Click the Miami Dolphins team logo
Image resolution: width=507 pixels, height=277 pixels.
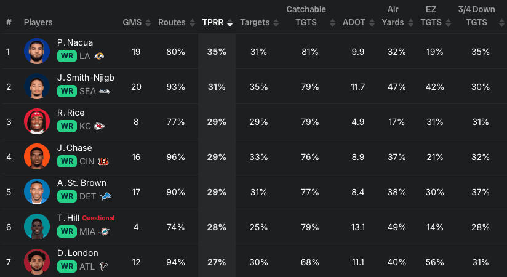pyautogui.click(x=104, y=231)
